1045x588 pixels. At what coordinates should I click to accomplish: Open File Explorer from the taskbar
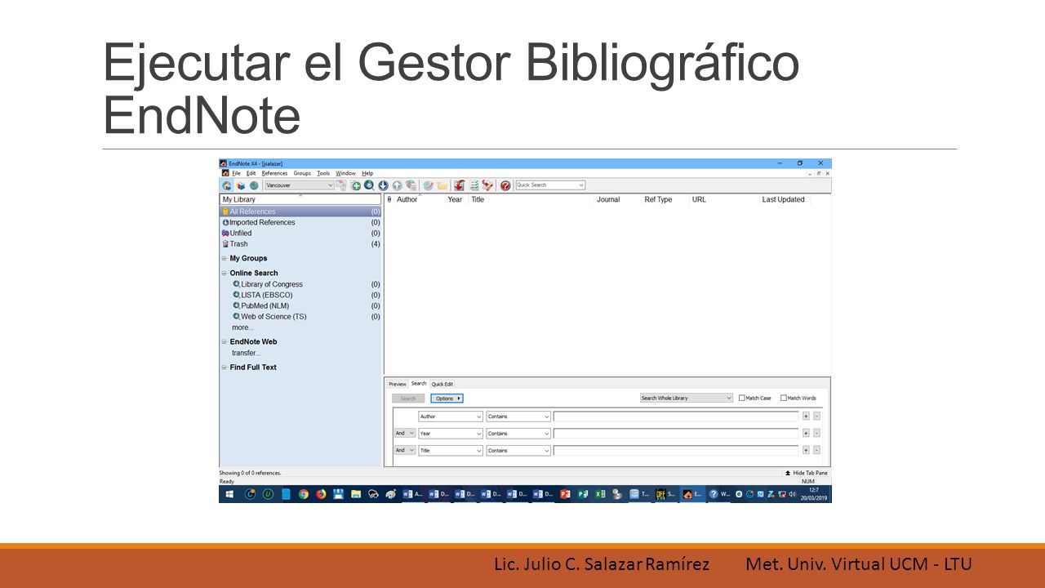tap(357, 494)
